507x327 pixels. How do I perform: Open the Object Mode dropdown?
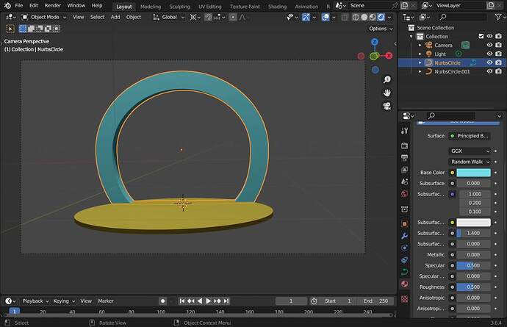coord(44,17)
